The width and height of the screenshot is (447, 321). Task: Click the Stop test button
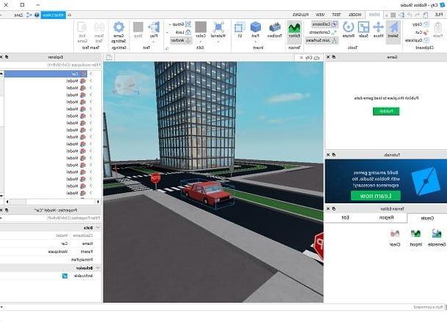coord(138,30)
